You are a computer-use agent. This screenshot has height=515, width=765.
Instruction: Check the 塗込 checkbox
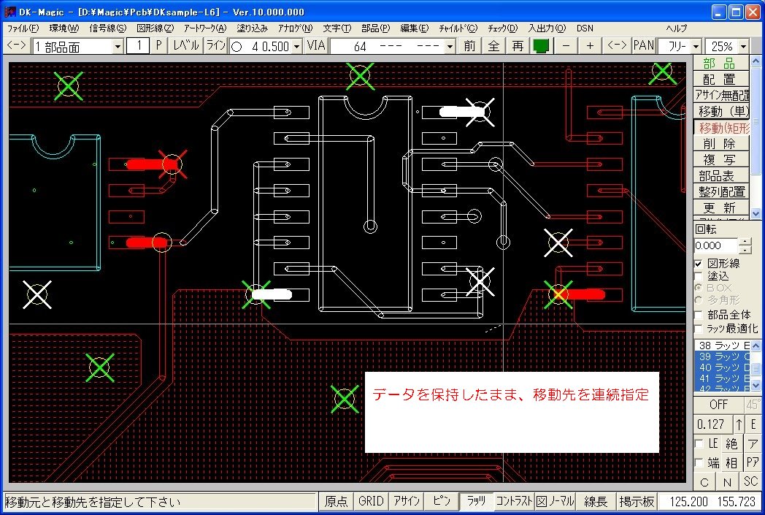point(699,276)
